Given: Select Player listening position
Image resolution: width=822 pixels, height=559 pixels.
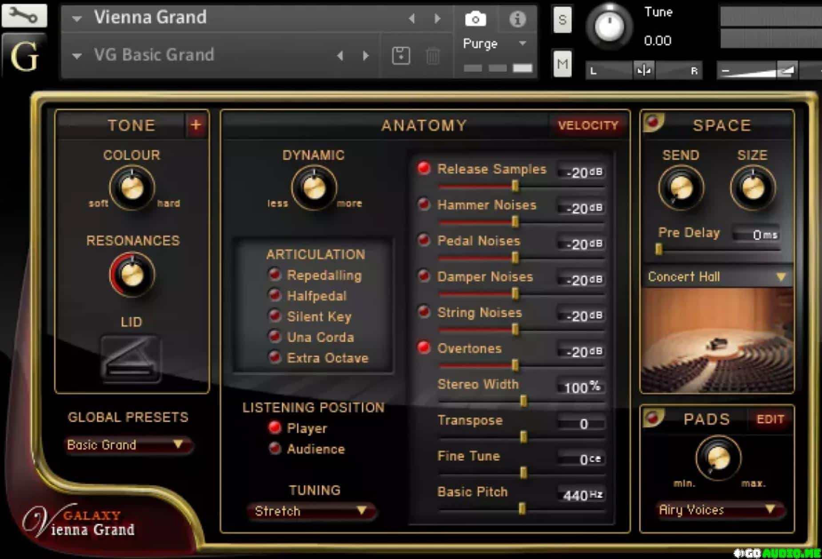Looking at the screenshot, I should pyautogui.click(x=275, y=427).
